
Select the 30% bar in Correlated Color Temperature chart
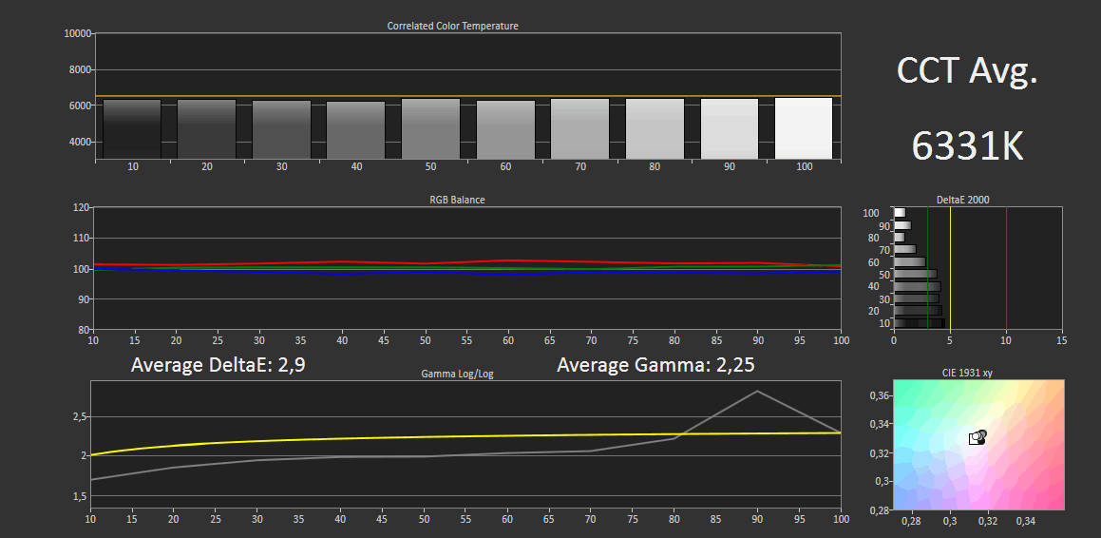click(x=281, y=130)
